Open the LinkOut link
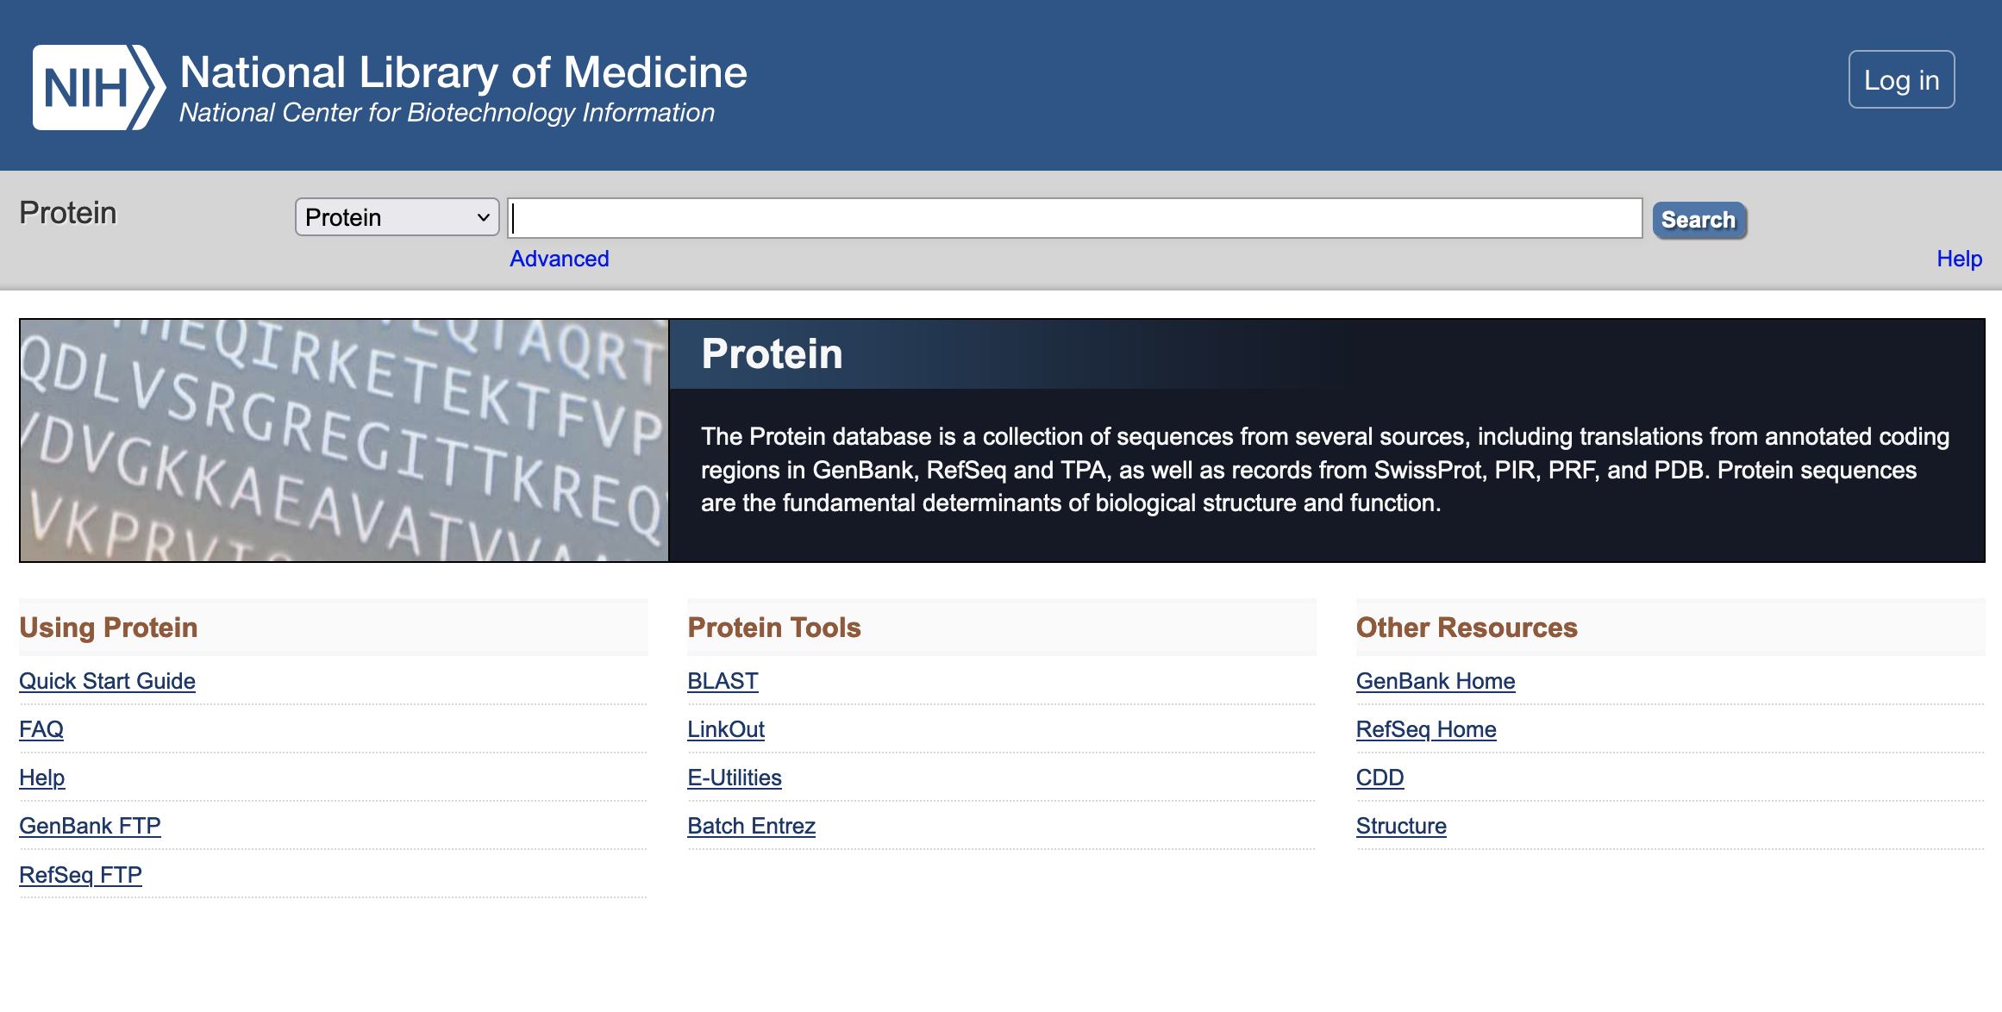 725,729
